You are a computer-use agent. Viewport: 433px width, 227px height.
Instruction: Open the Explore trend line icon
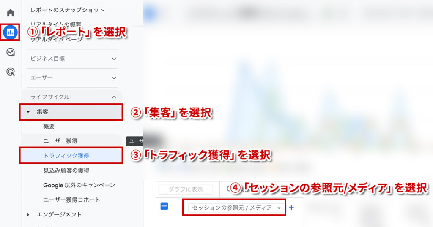(x=11, y=52)
